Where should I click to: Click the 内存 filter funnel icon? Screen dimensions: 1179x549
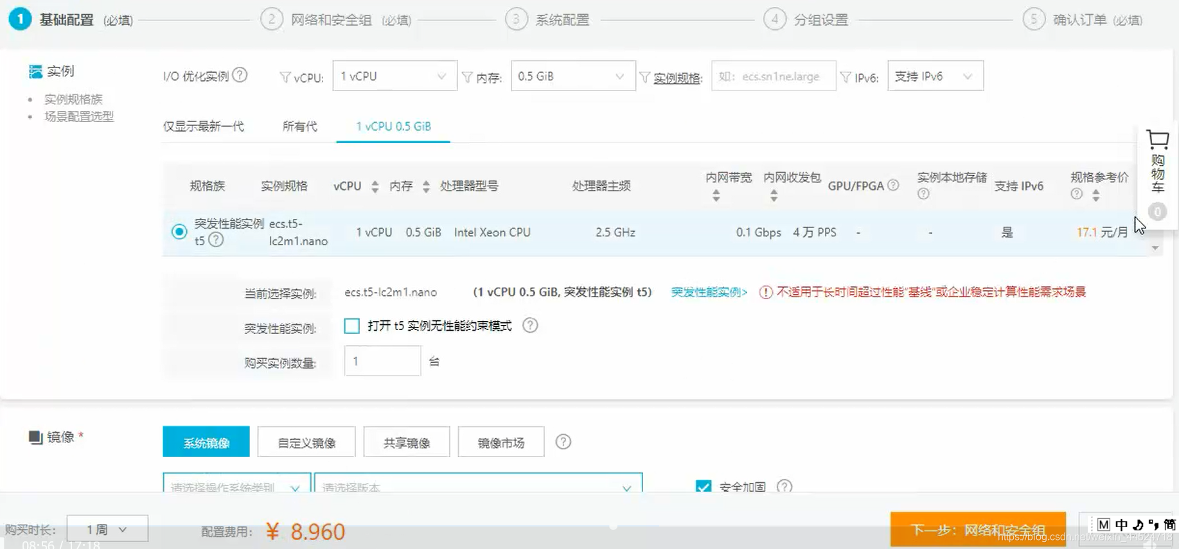point(467,77)
